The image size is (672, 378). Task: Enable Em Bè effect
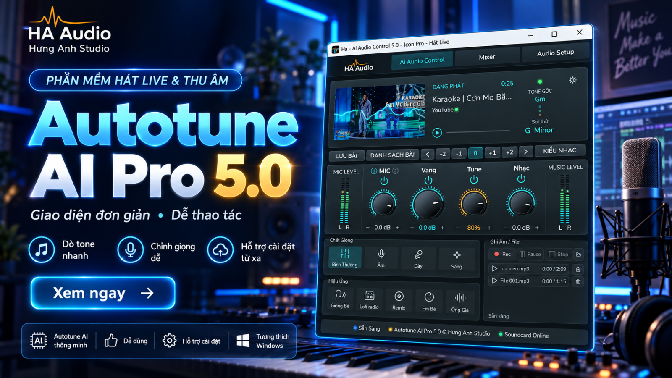point(429,301)
